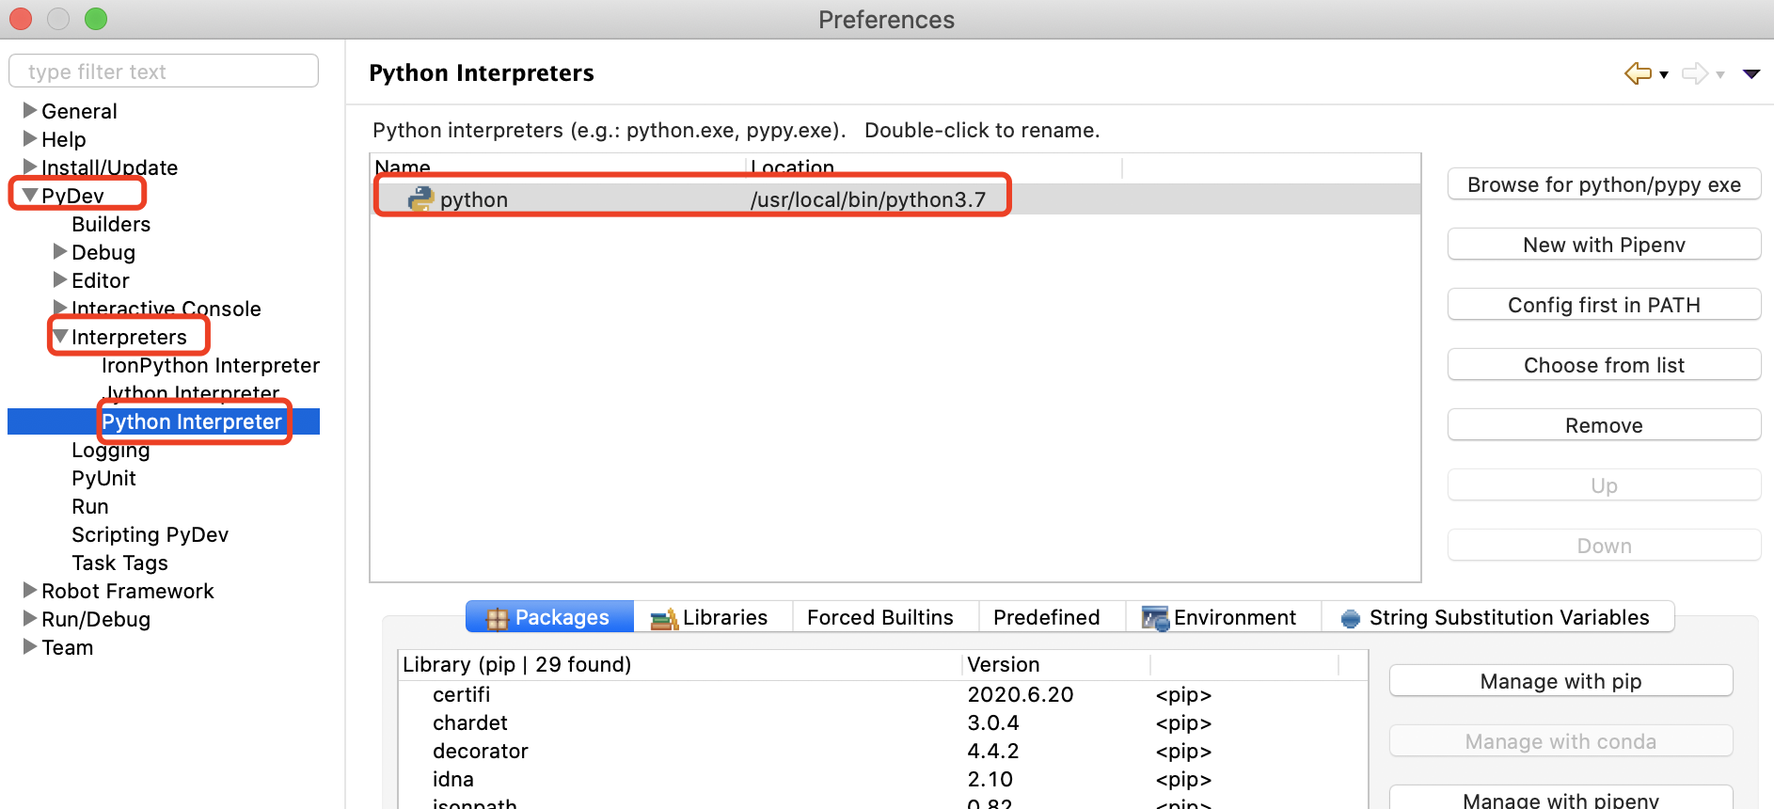Open the back history dropdown arrow

click(x=1664, y=75)
